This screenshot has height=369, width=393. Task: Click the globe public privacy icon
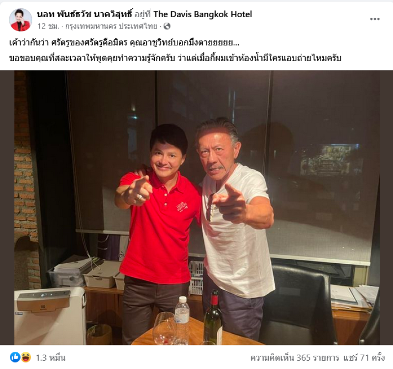167,26
